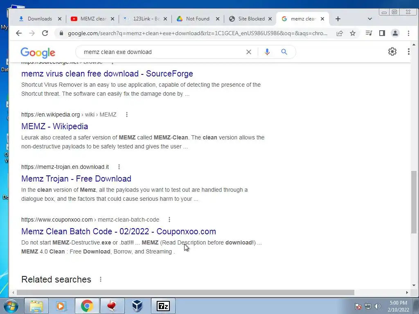The width and height of the screenshot is (419, 314).
Task: Click the Chrome address bar URL
Action: 198,34
